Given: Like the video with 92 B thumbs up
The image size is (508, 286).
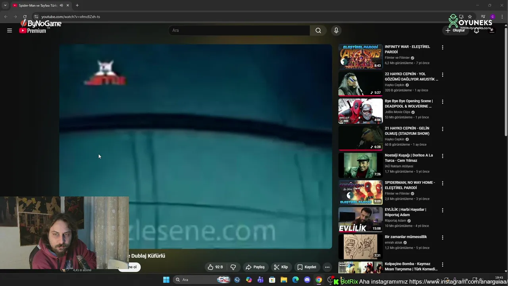Looking at the screenshot, I should pyautogui.click(x=215, y=267).
